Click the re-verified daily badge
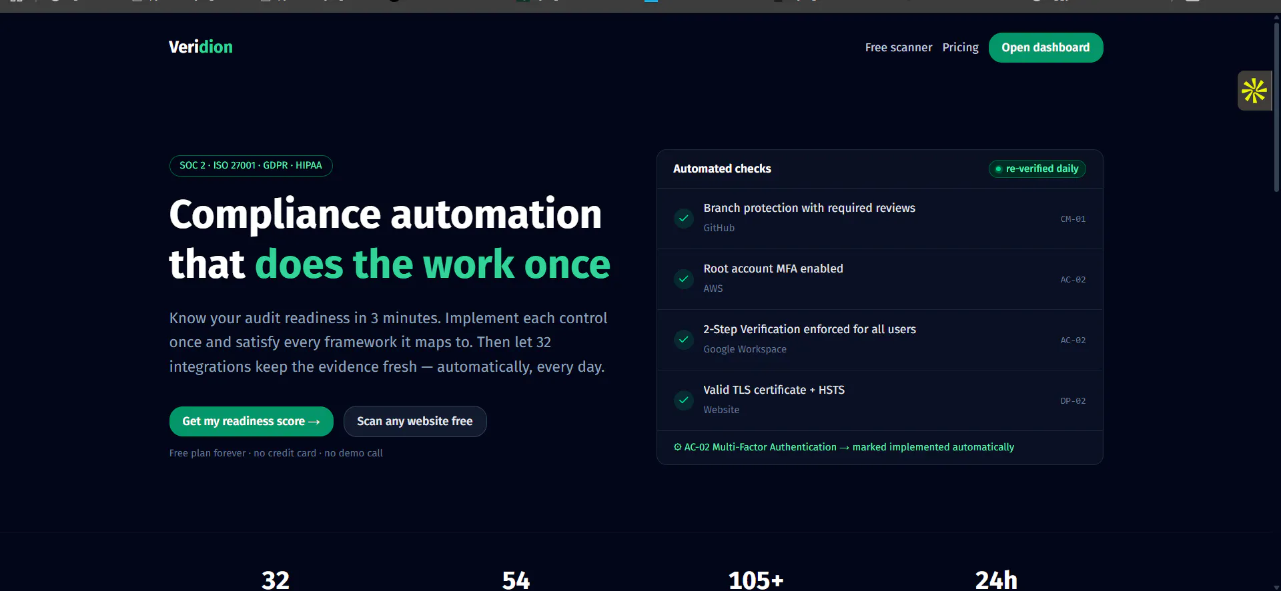 pyautogui.click(x=1037, y=169)
